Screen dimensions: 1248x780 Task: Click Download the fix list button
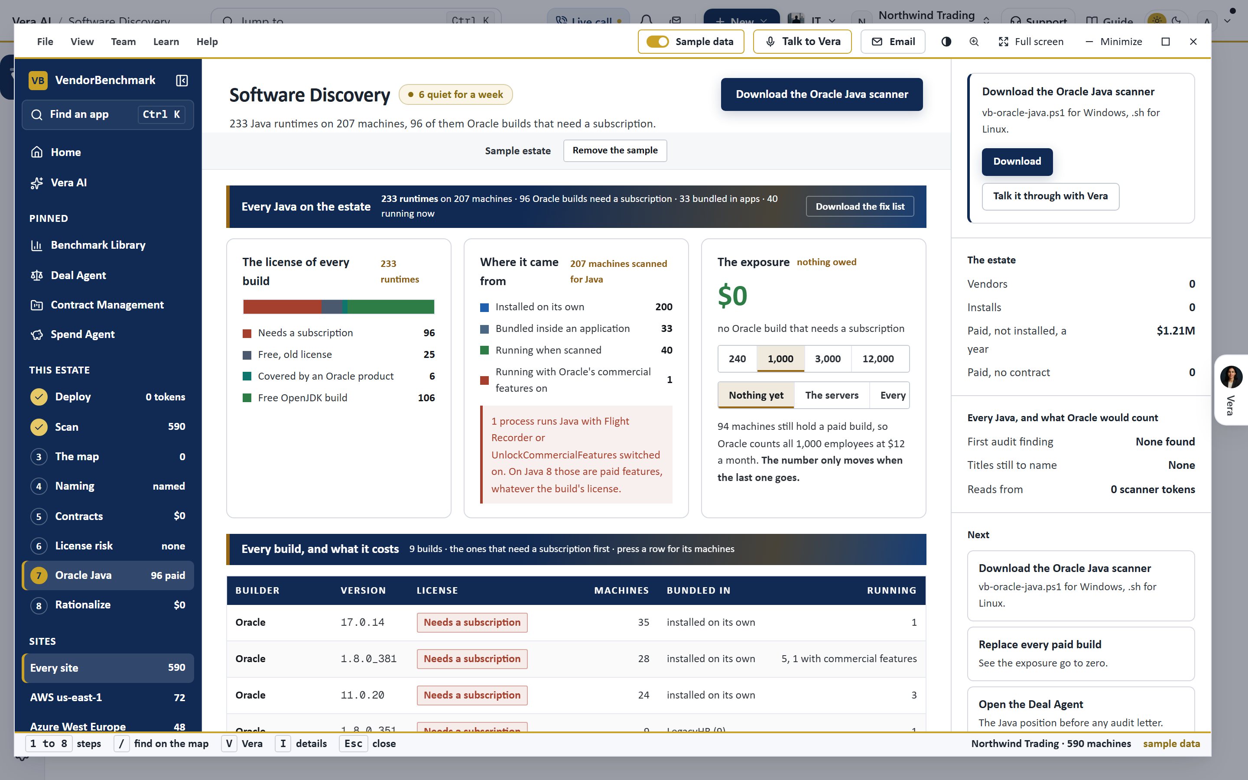pyautogui.click(x=860, y=206)
